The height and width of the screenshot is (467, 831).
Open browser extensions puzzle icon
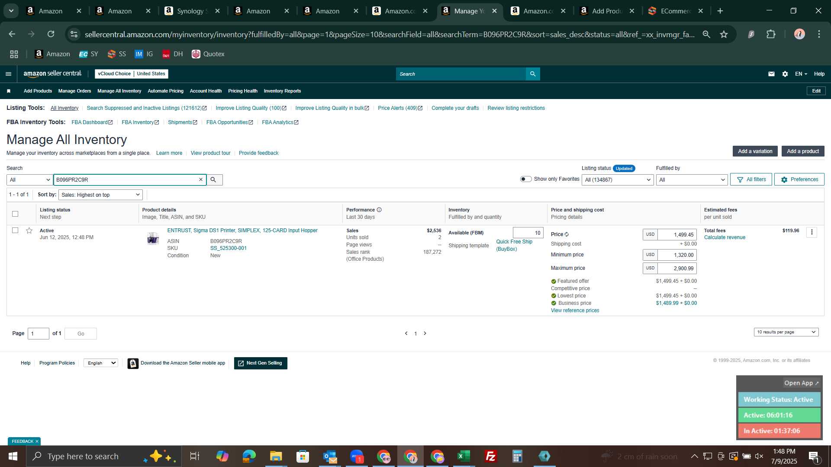[x=771, y=34]
